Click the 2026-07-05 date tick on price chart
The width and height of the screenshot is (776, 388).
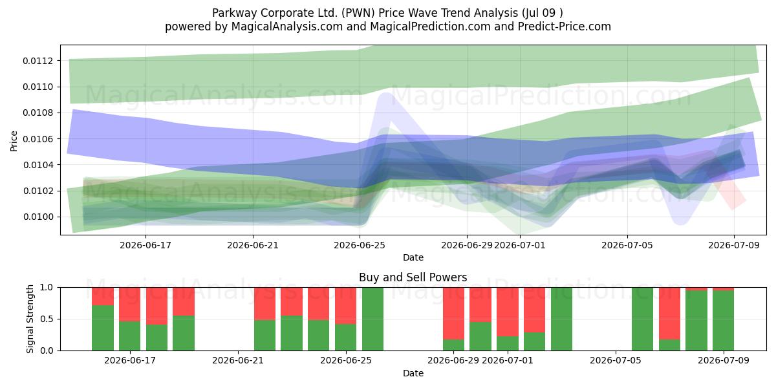(627, 245)
